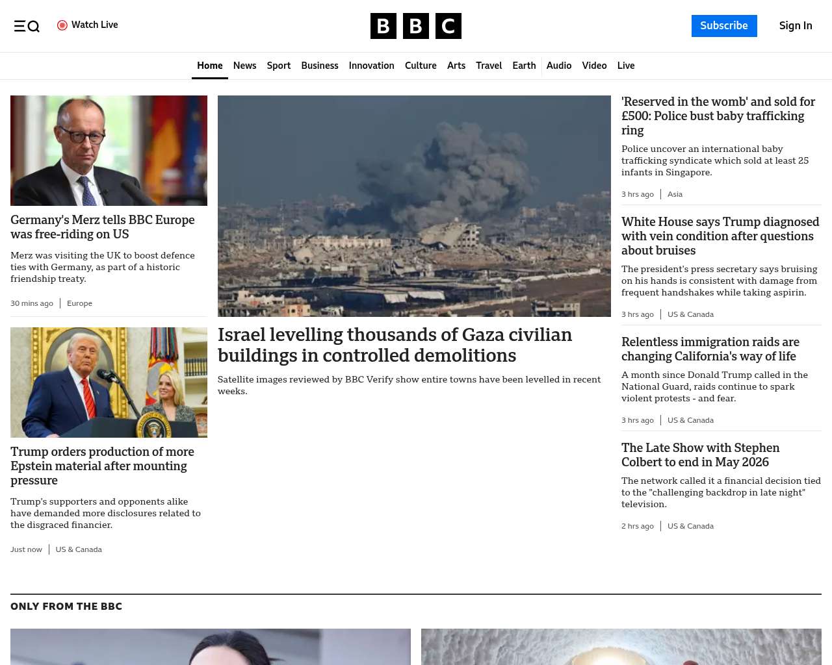
Task: Click 'The network called it a financial' summary
Action: [721, 492]
